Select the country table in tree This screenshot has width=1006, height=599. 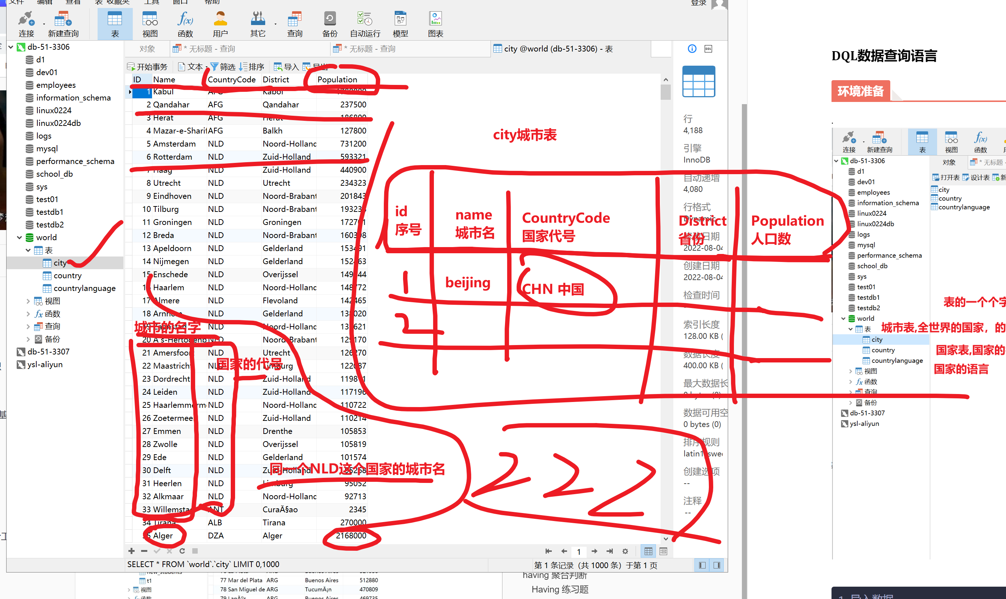[67, 276]
